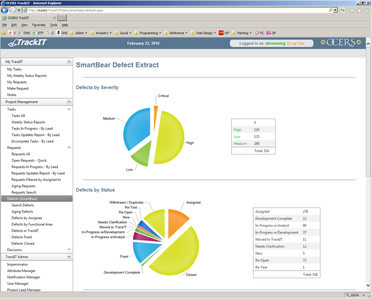Collapse the My TrackIT panel
The width and height of the screenshot is (372, 299).
(69, 62)
